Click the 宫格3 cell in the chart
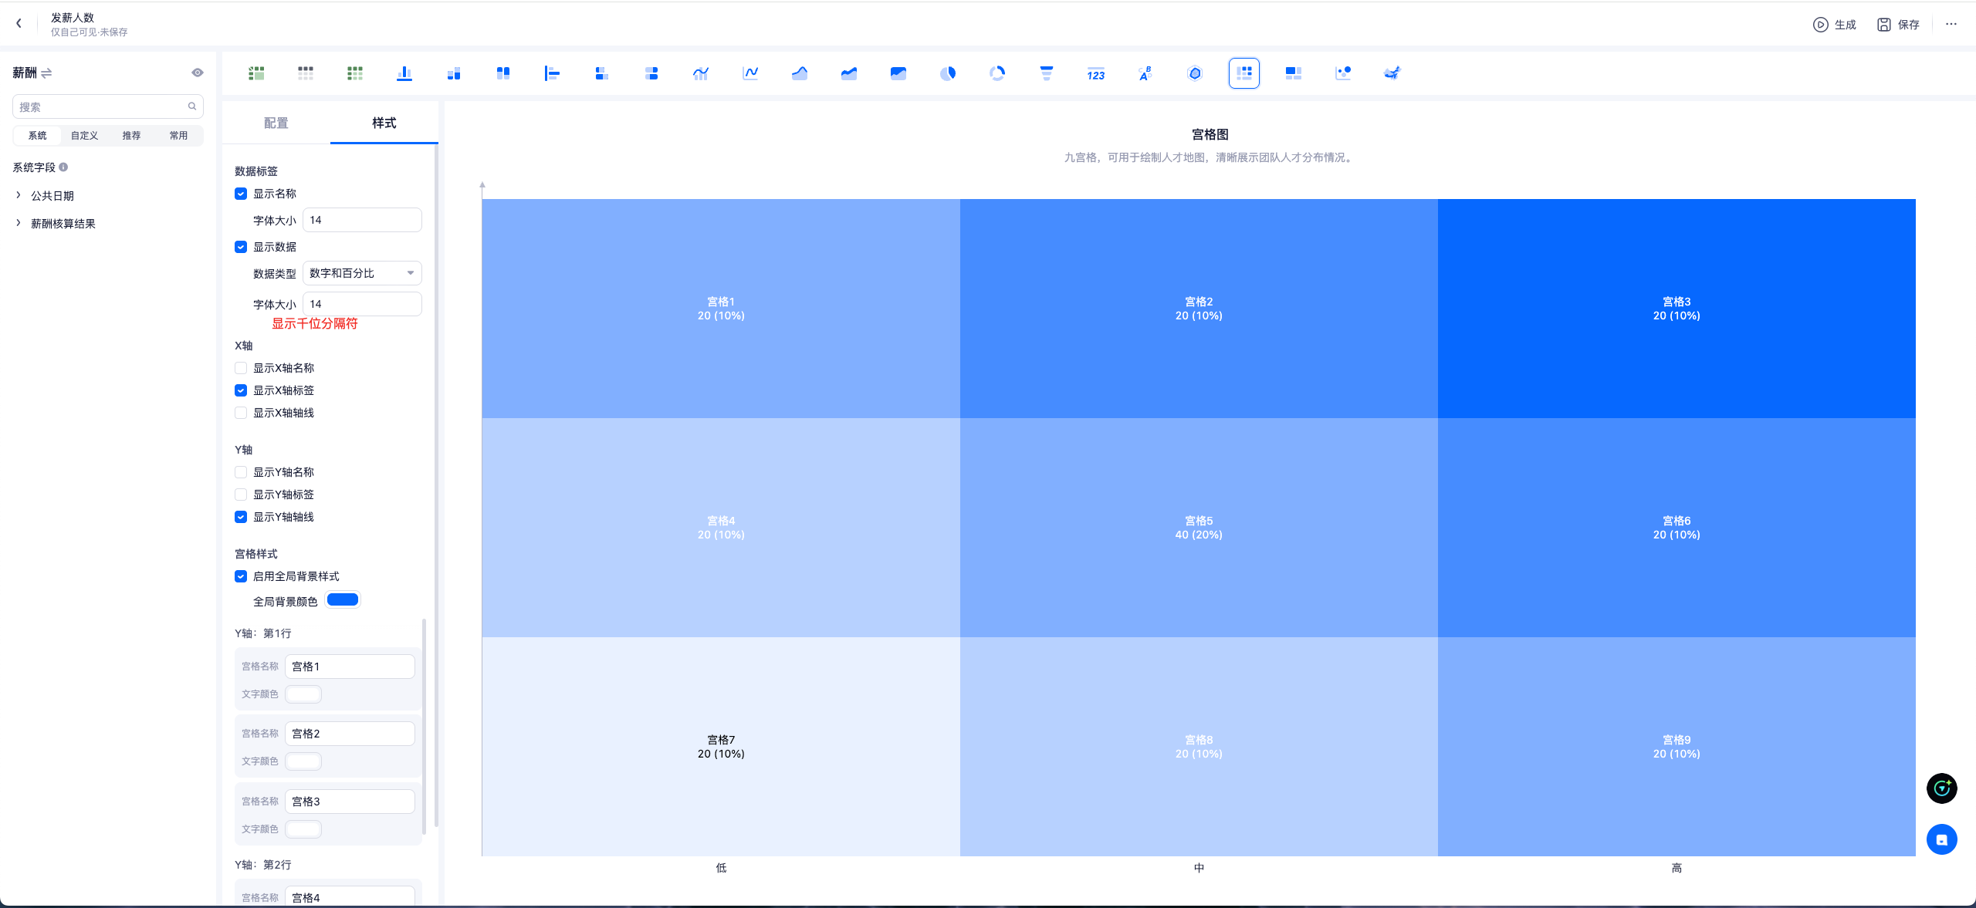The height and width of the screenshot is (908, 1976). (1677, 309)
